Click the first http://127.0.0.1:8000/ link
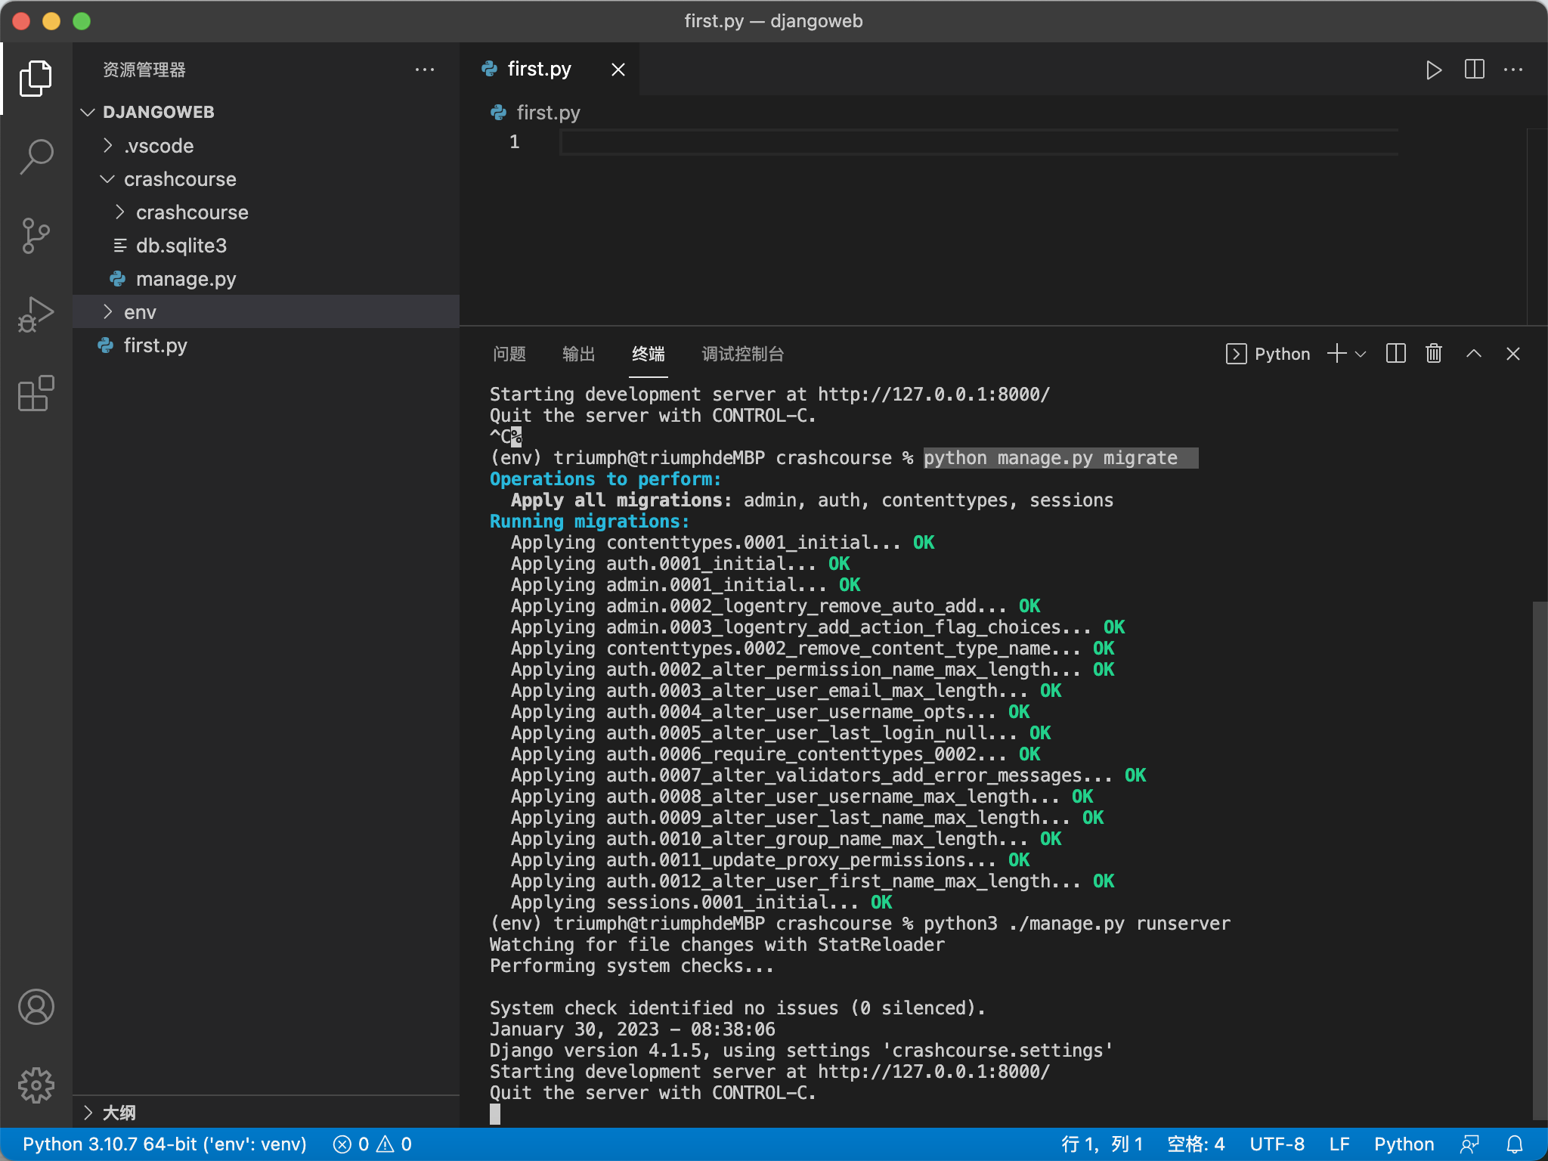 pyautogui.click(x=933, y=395)
